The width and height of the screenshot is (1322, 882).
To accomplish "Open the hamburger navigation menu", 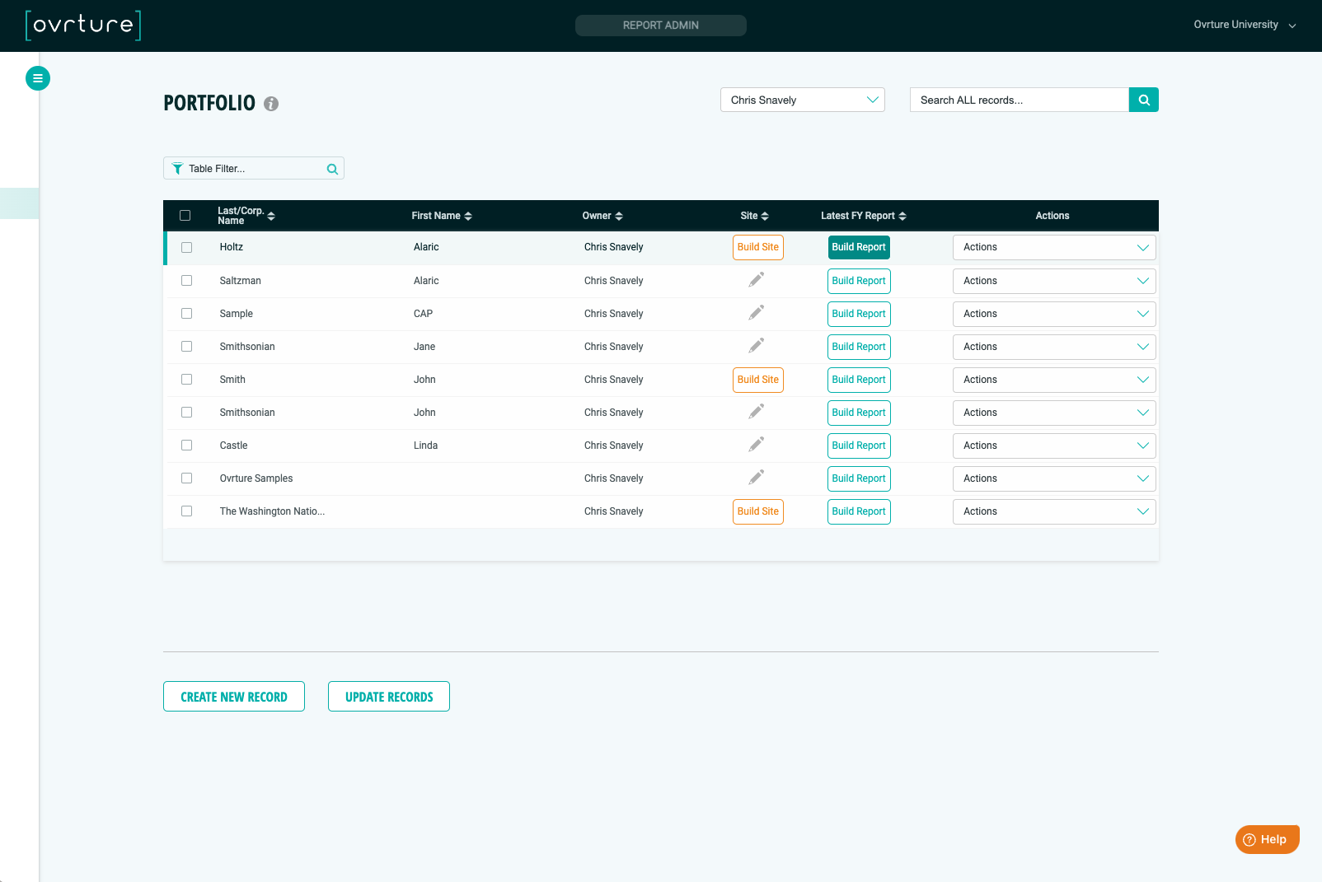I will click(38, 77).
